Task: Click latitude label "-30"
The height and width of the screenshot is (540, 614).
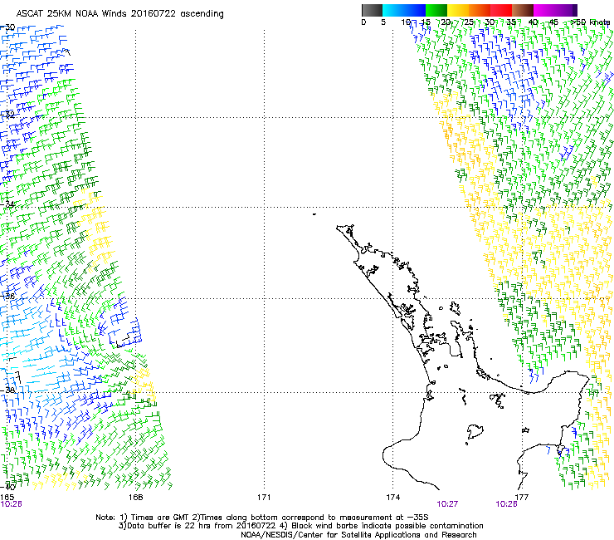Action: 7,27
